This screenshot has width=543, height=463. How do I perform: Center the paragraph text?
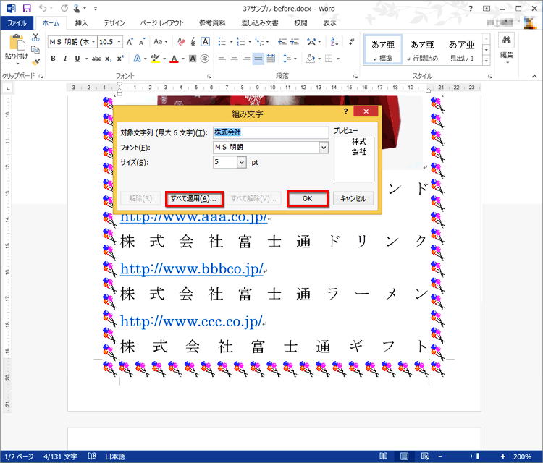click(234, 59)
